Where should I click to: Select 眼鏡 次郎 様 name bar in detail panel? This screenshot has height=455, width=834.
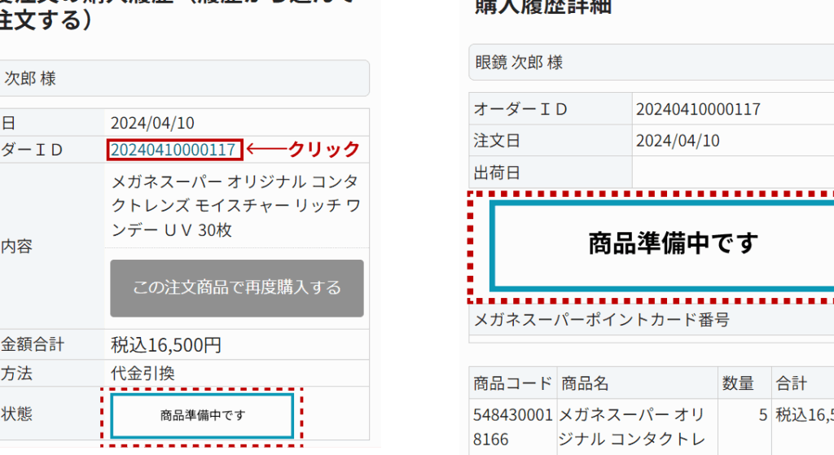pyautogui.click(x=651, y=62)
